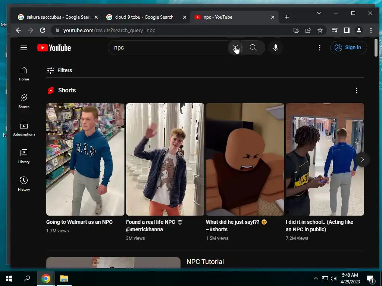Toggle Chrome side panel
The height and width of the screenshot is (286, 382).
[x=347, y=31]
